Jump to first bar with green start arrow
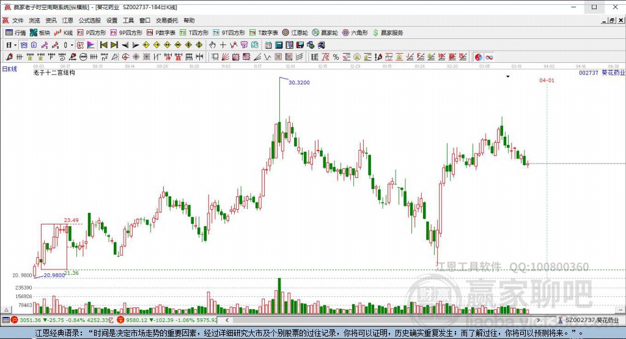The width and height of the screenshot is (626, 339). pyautogui.click(x=104, y=45)
